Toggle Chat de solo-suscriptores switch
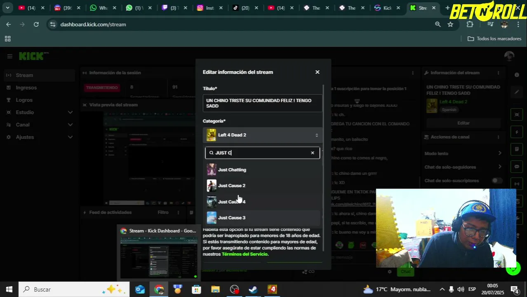Screen dimensions: 527x297 tap(497, 181)
